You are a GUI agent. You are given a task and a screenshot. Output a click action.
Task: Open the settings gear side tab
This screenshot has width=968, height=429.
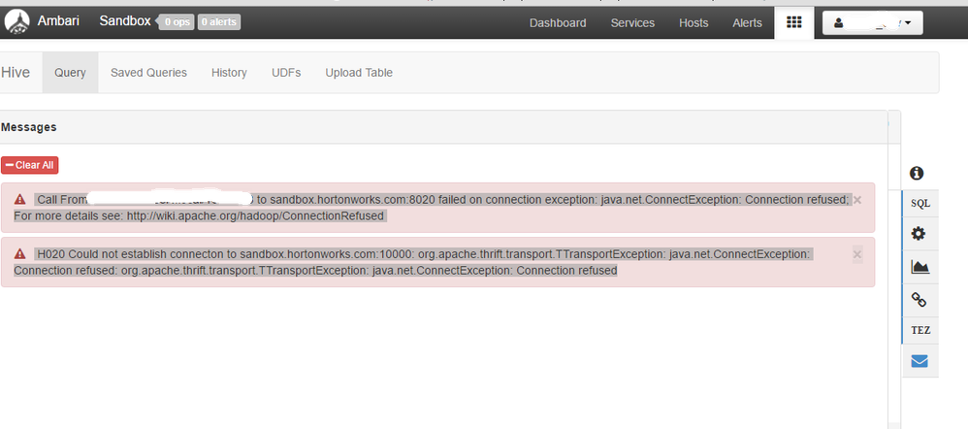click(920, 234)
